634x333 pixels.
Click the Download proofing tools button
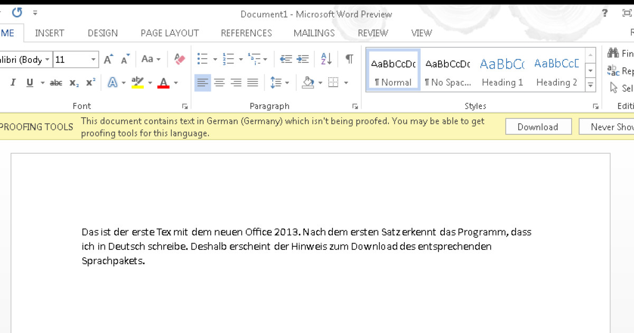[538, 126]
